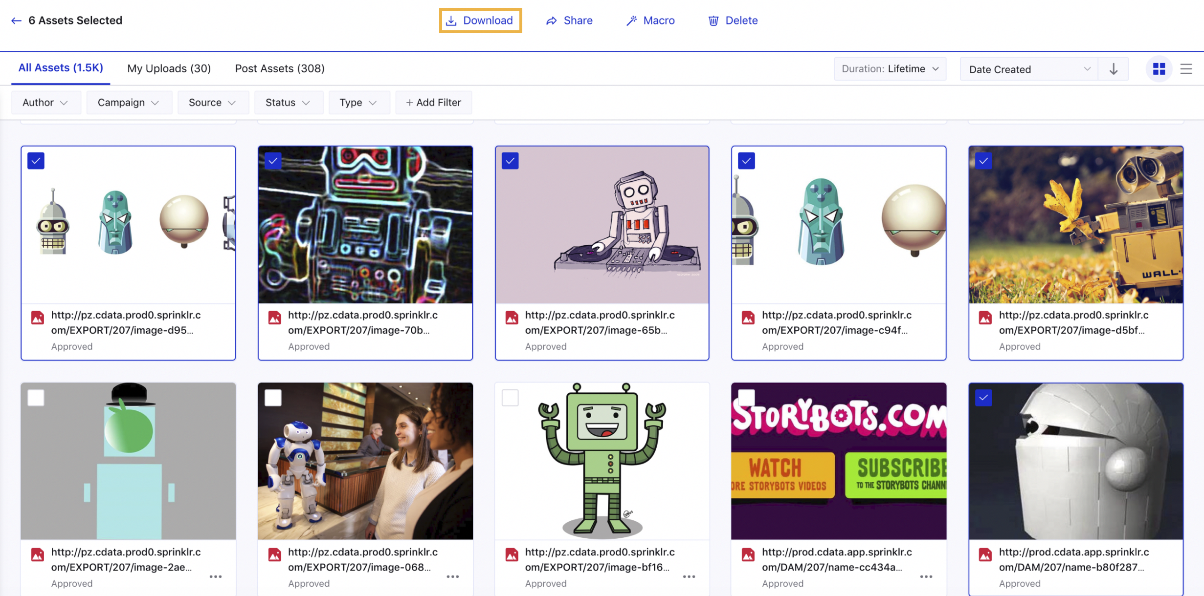Expand the Campaign filter
1204x596 pixels.
coord(129,103)
